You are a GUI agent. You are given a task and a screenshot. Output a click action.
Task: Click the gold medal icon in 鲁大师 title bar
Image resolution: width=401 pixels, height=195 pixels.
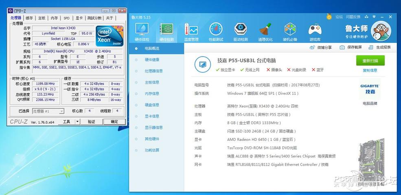pos(329,17)
